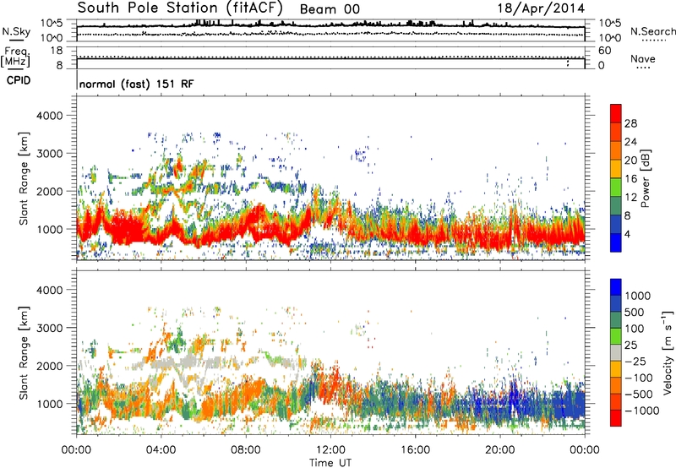
Task: Click the gray segment of Velocity colorbar
Action: [x=616, y=353]
